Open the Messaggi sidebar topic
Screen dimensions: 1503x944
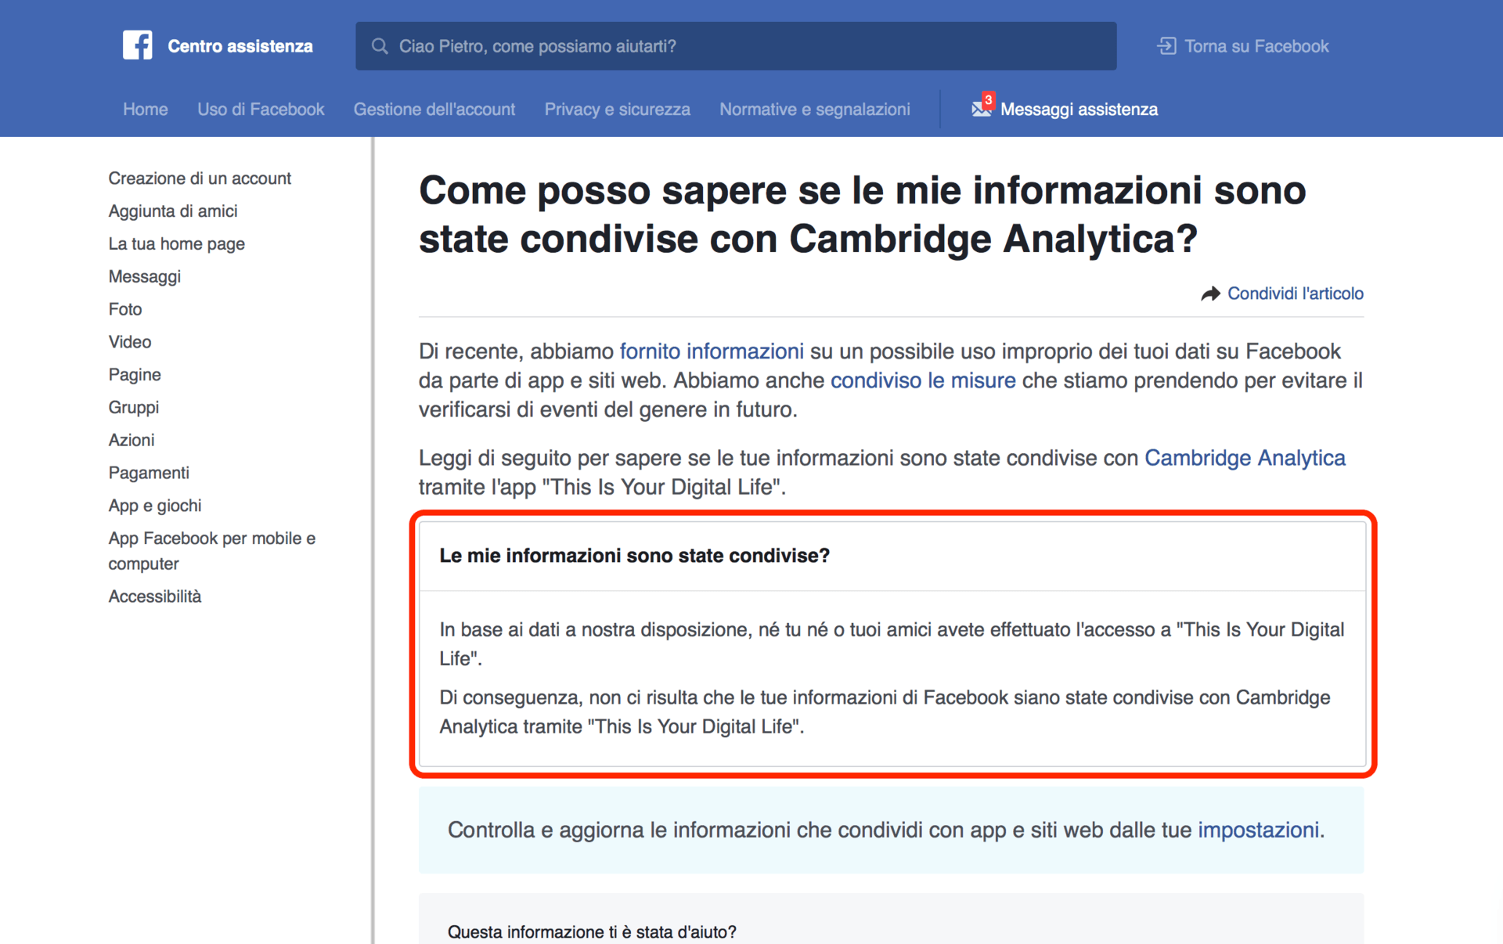pos(145,276)
